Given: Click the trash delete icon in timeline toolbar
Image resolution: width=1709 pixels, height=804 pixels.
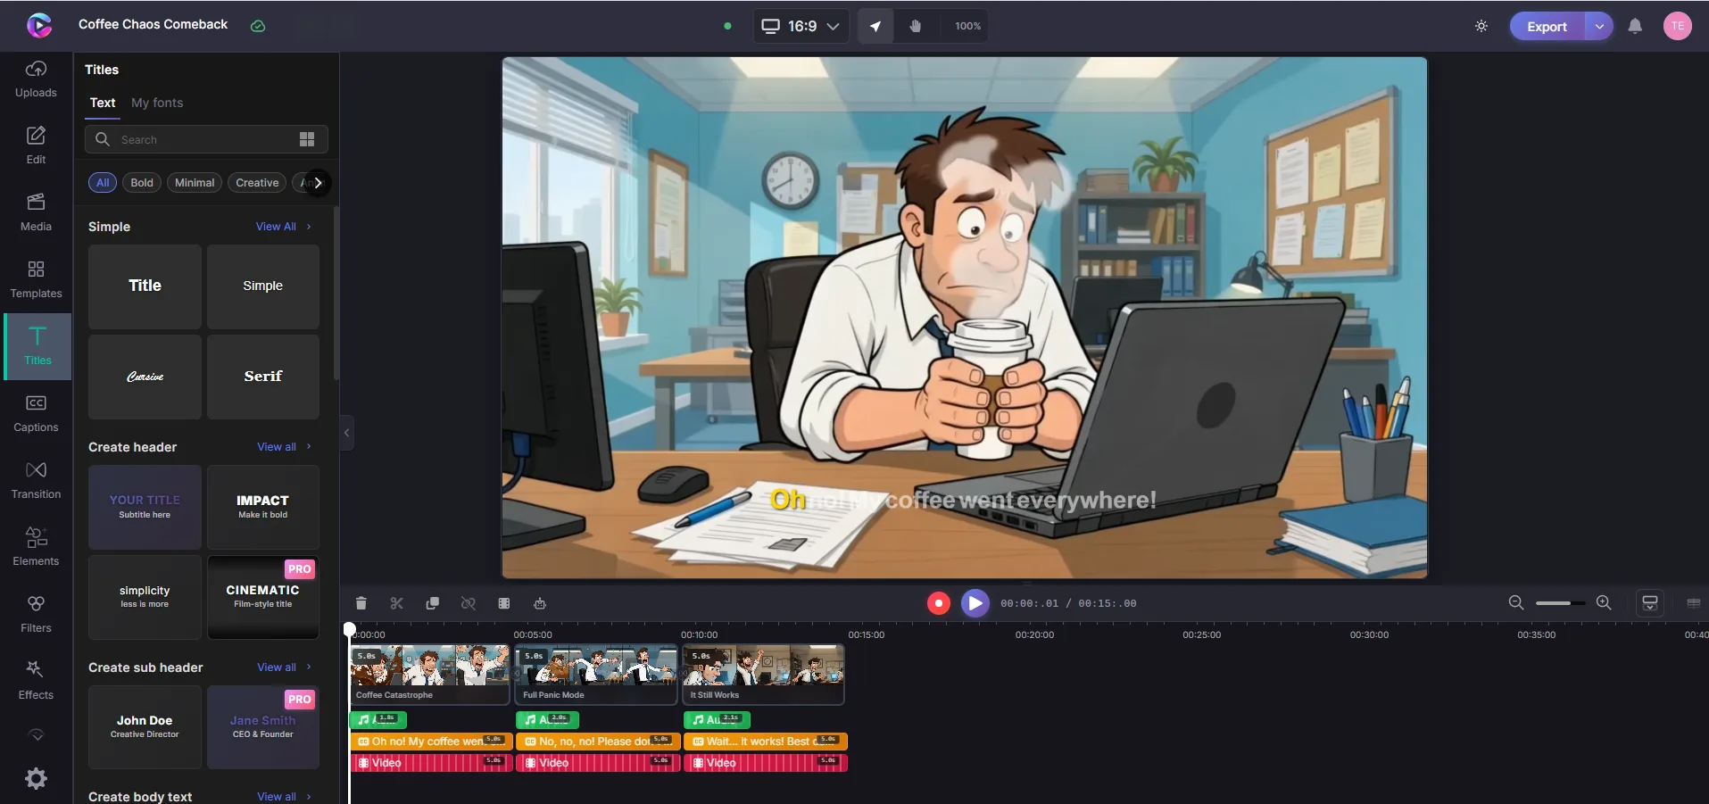Looking at the screenshot, I should 361,603.
